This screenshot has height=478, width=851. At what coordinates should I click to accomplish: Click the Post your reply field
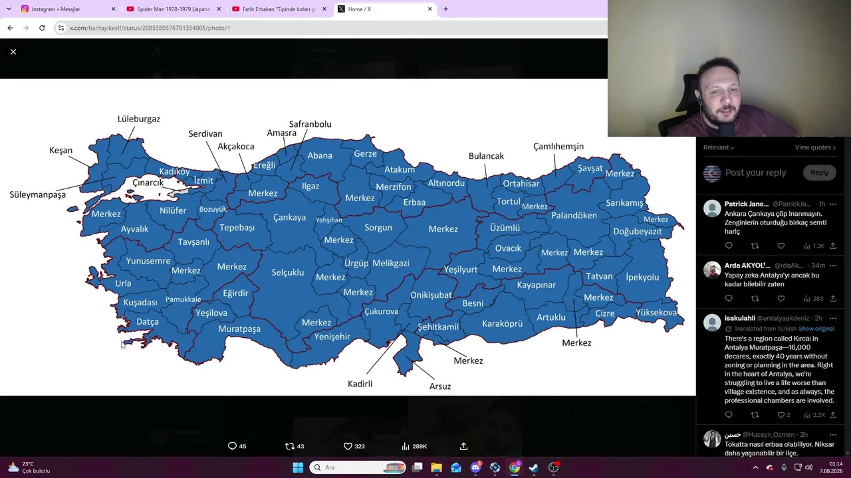coord(755,173)
